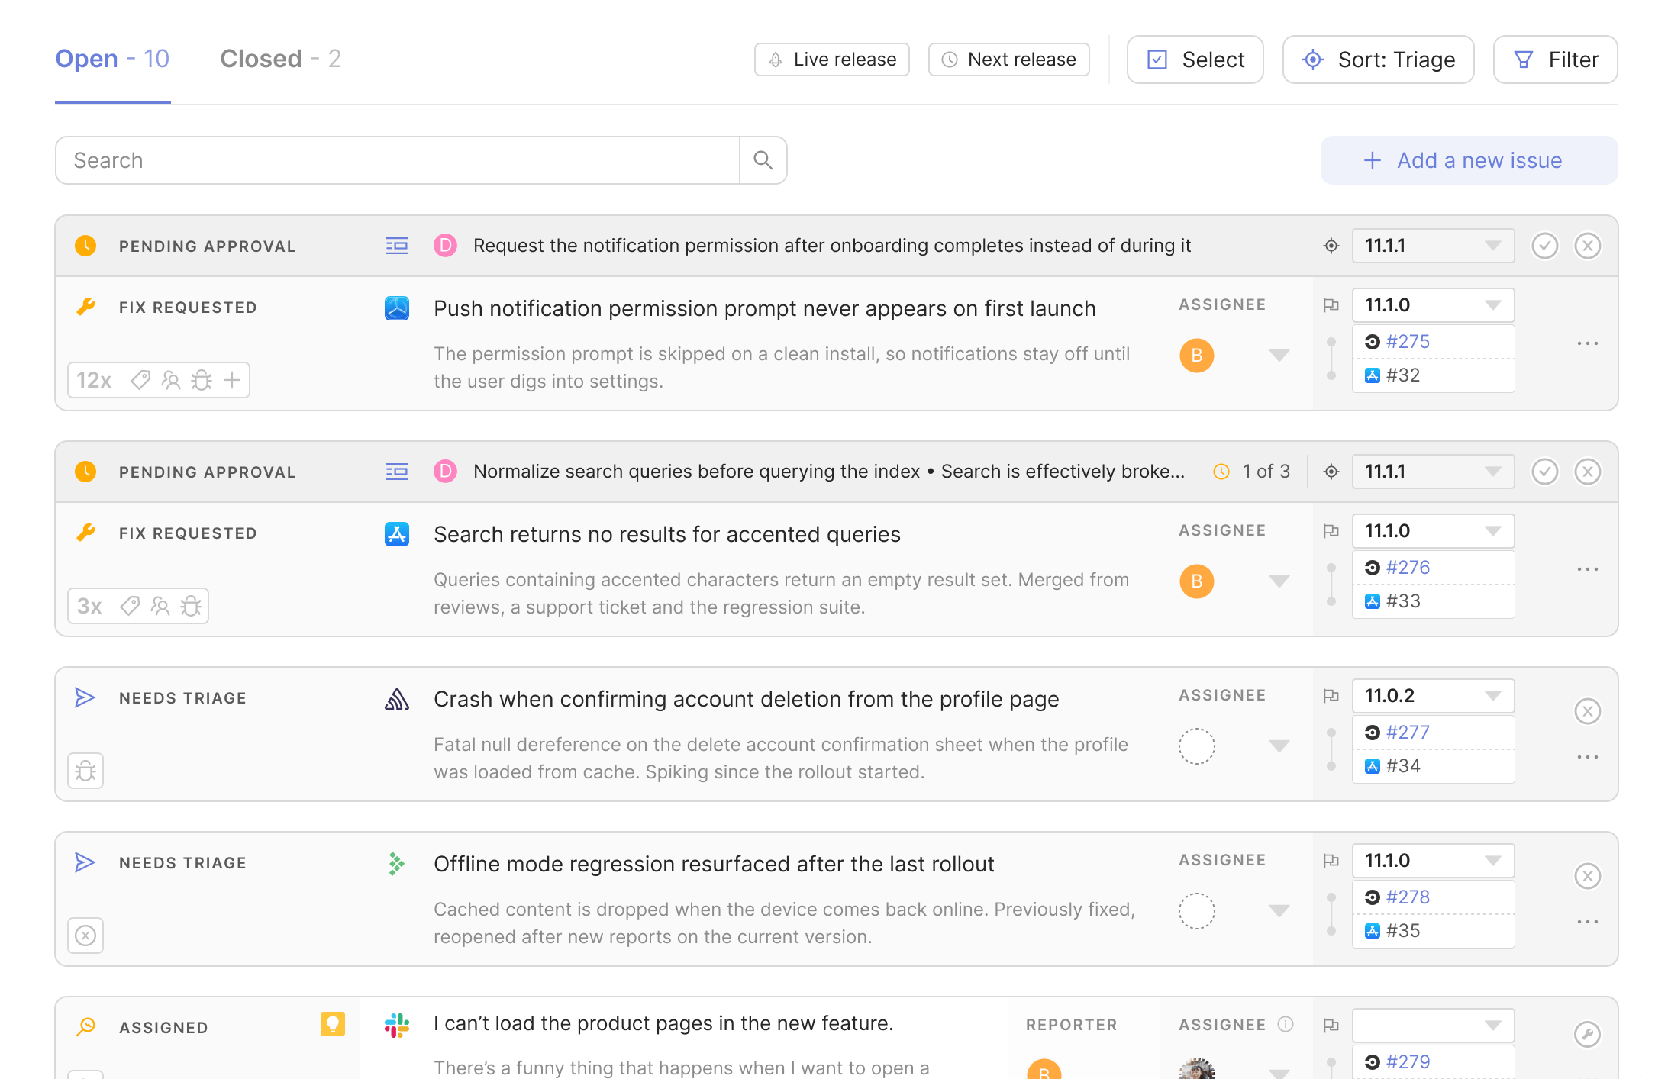Toggle the Next release filter
The height and width of the screenshot is (1079, 1655).
[1008, 60]
